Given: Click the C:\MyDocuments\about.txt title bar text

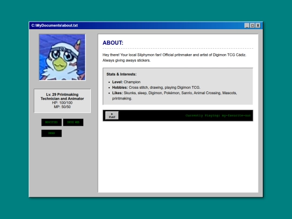Looking at the screenshot, I should click(55, 25).
